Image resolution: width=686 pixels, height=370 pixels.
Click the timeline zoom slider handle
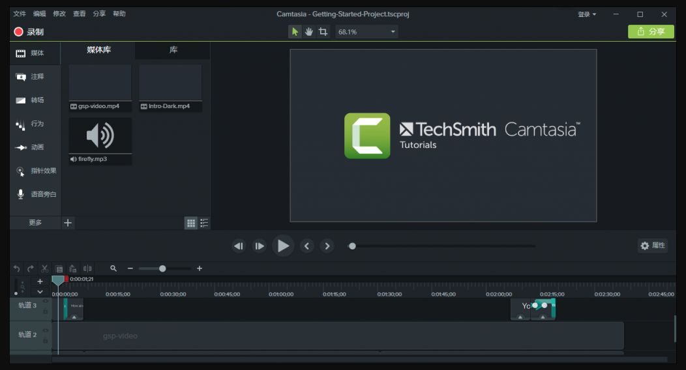tap(162, 268)
